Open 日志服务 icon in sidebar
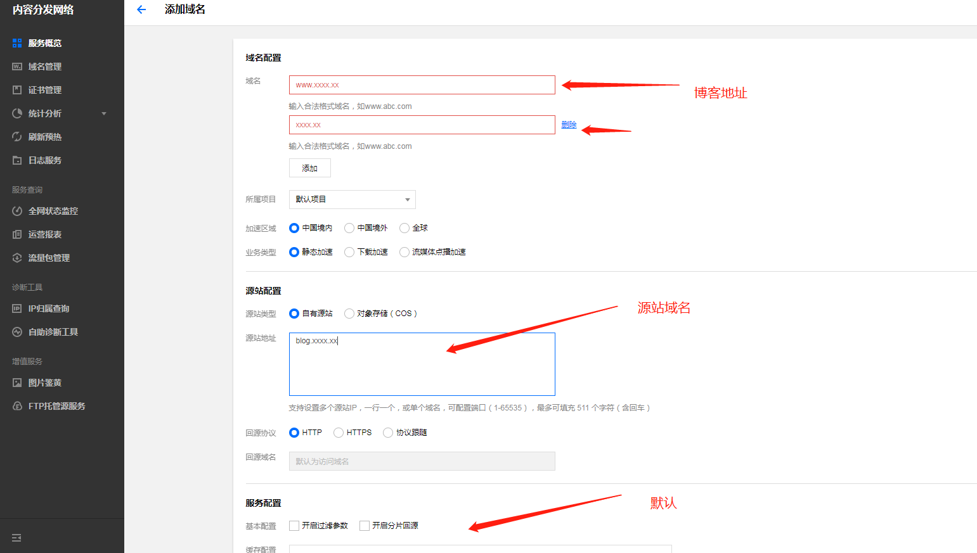This screenshot has height=553, width=977. pos(17,160)
